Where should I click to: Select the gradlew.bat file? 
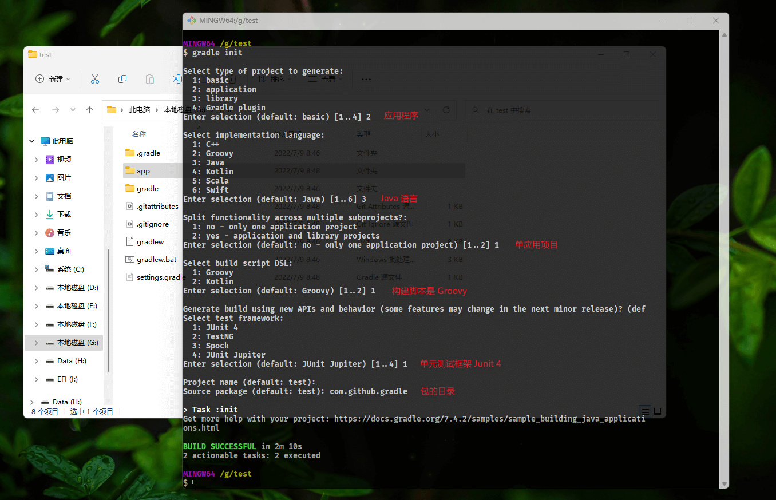click(x=157, y=260)
